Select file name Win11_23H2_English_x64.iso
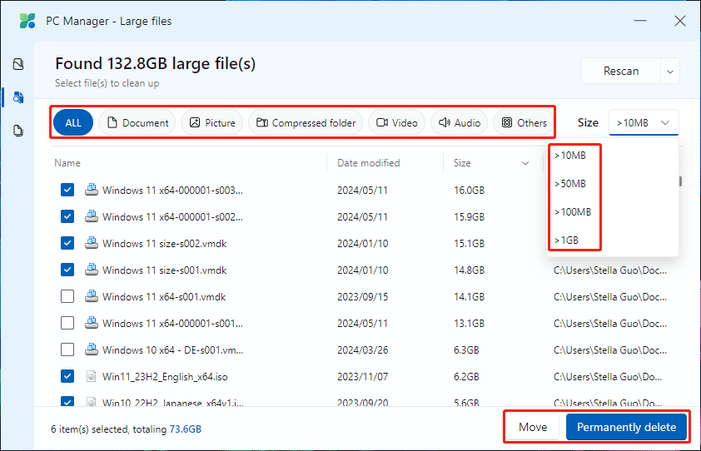This screenshot has height=451, width=701. pos(165,377)
